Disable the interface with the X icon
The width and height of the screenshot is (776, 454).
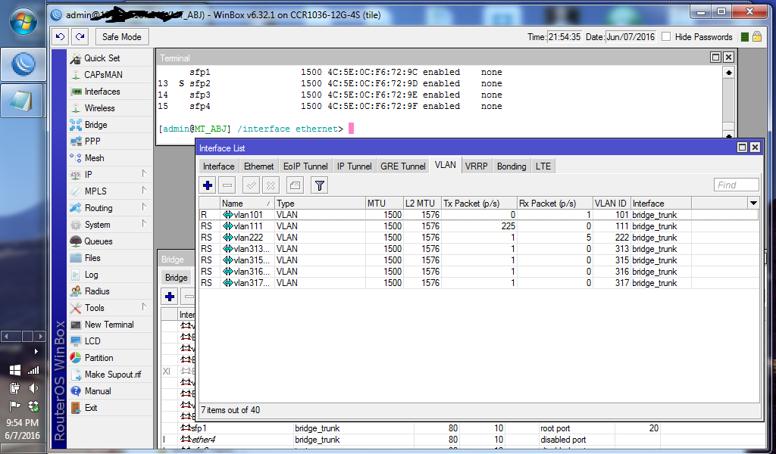point(269,185)
